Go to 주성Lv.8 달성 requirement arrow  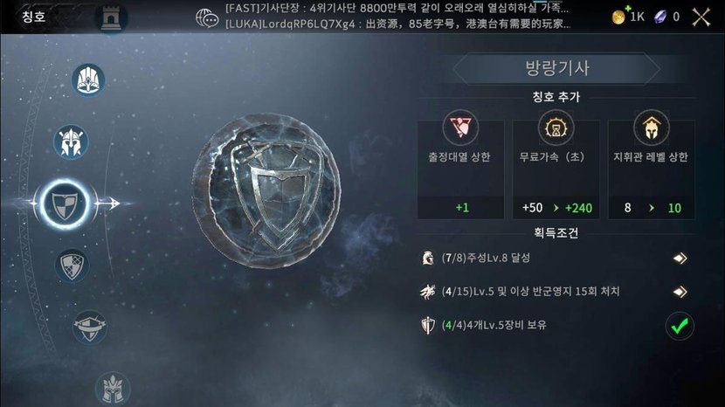[680, 258]
